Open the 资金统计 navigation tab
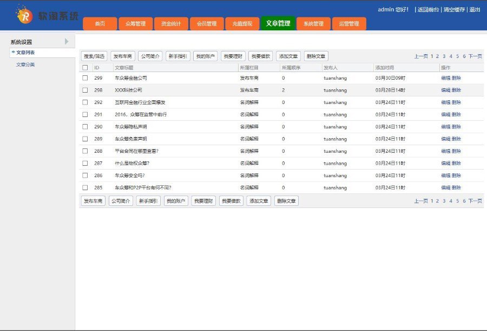Viewport: 487px width, 331px height. pos(171,24)
